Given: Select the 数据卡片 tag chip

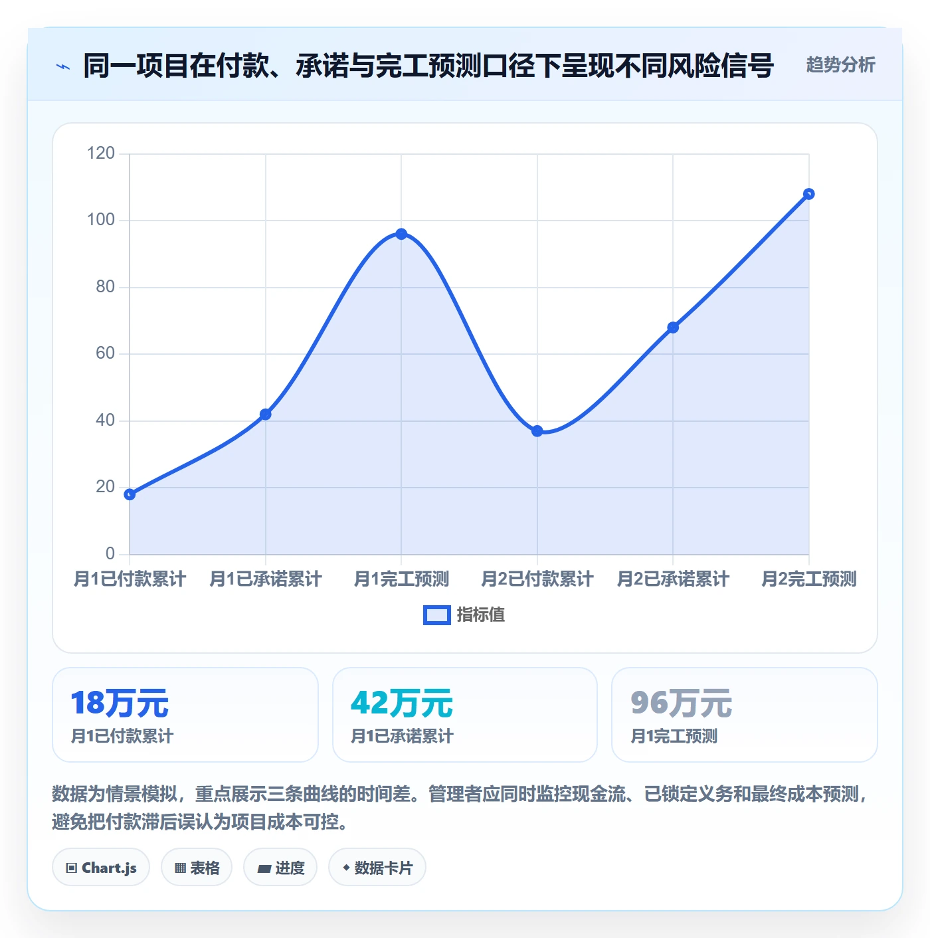Looking at the screenshot, I should 377,868.
